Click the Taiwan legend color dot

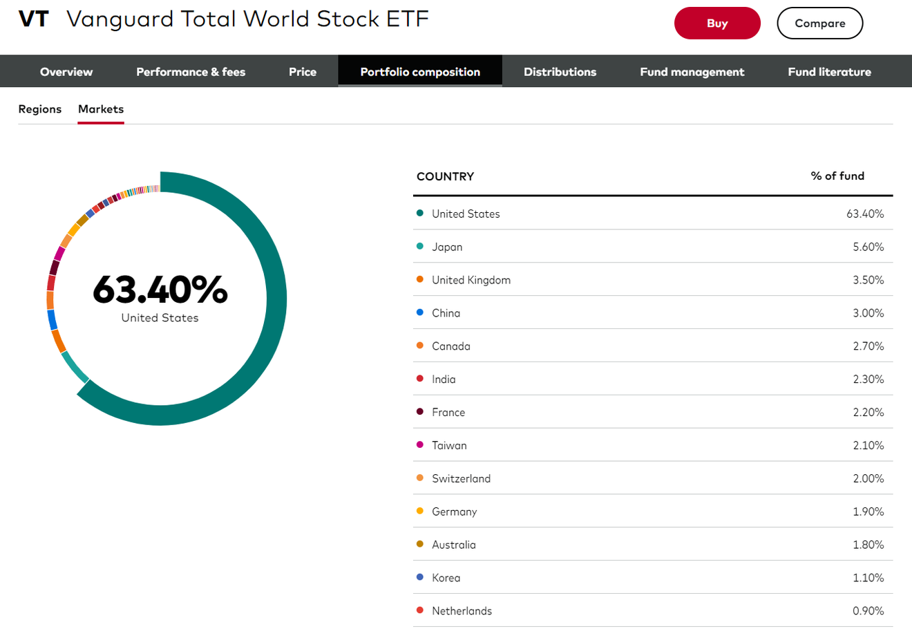click(420, 445)
